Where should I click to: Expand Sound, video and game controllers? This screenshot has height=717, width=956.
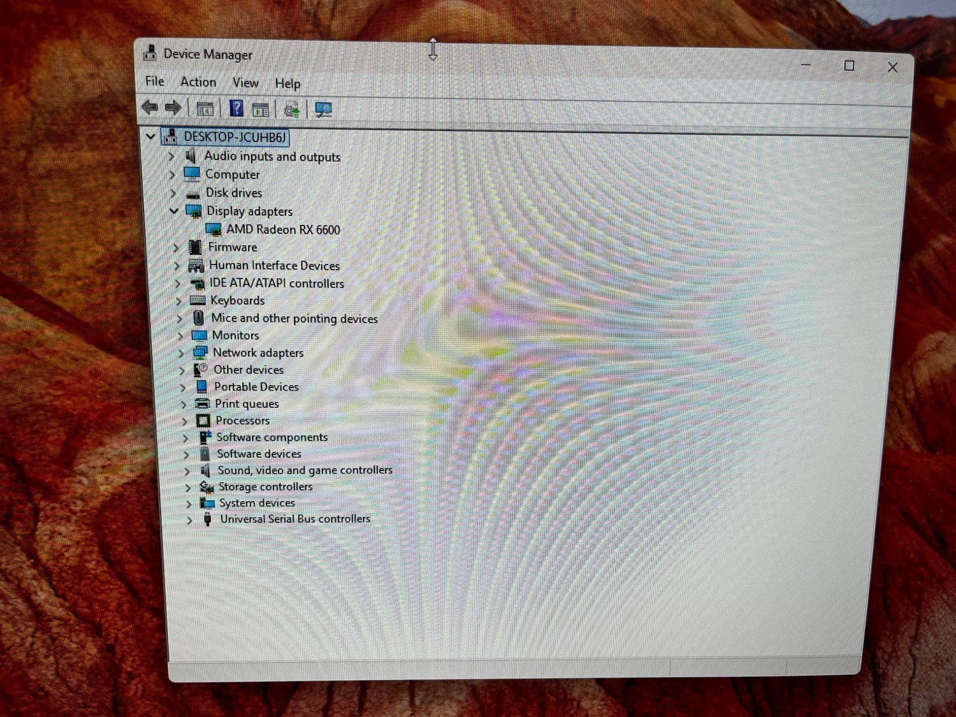pyautogui.click(x=187, y=471)
